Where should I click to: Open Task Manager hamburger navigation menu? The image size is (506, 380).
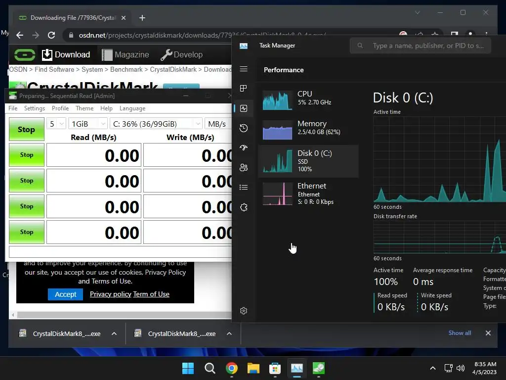(244, 69)
